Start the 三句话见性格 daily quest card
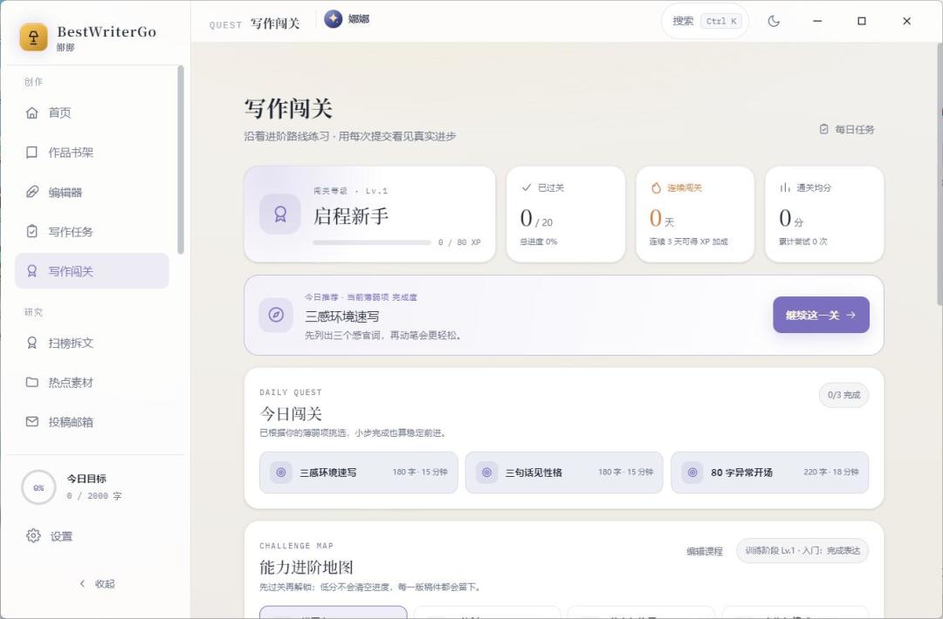 tap(564, 473)
